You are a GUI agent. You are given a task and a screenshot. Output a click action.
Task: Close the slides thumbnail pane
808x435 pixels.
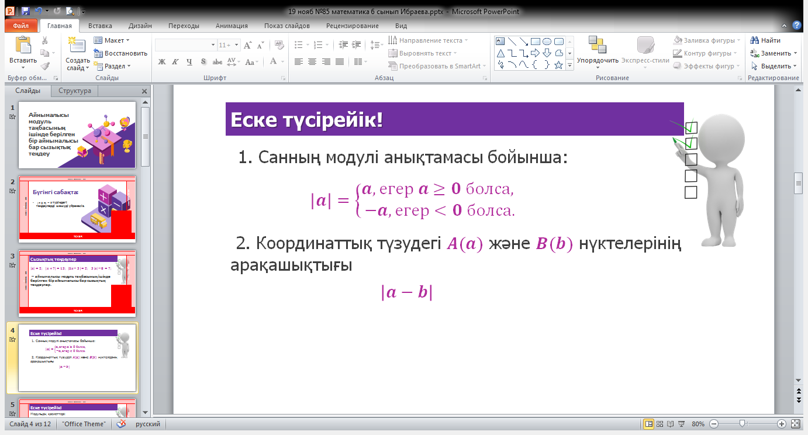pyautogui.click(x=144, y=91)
